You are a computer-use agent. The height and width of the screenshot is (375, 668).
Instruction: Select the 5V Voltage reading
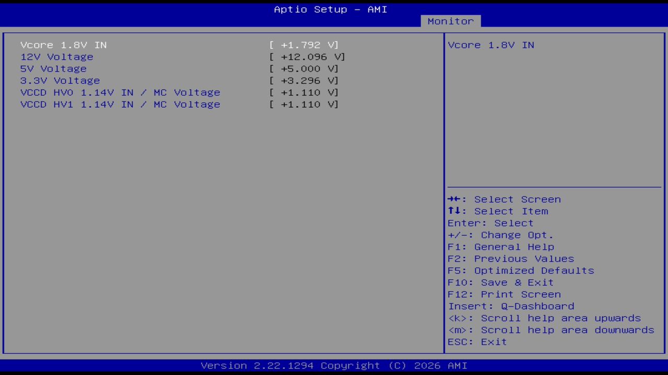click(x=53, y=69)
